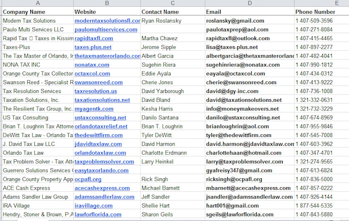Visit thedewittfirm.com link
The image size is (349, 221).
99,135
